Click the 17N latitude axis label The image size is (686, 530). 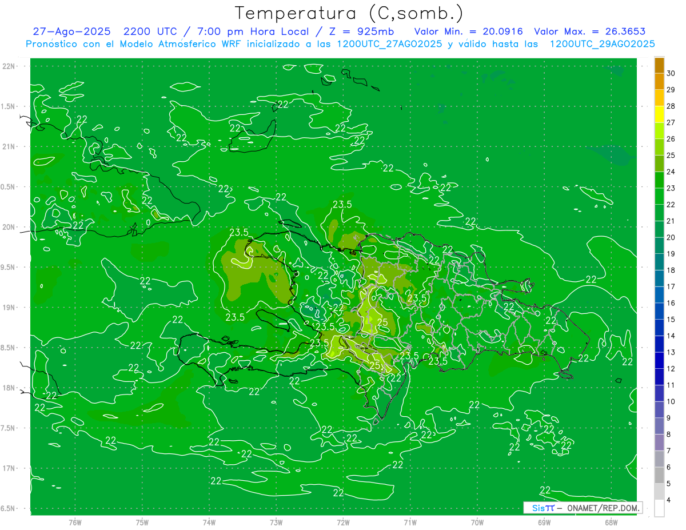coord(9,468)
